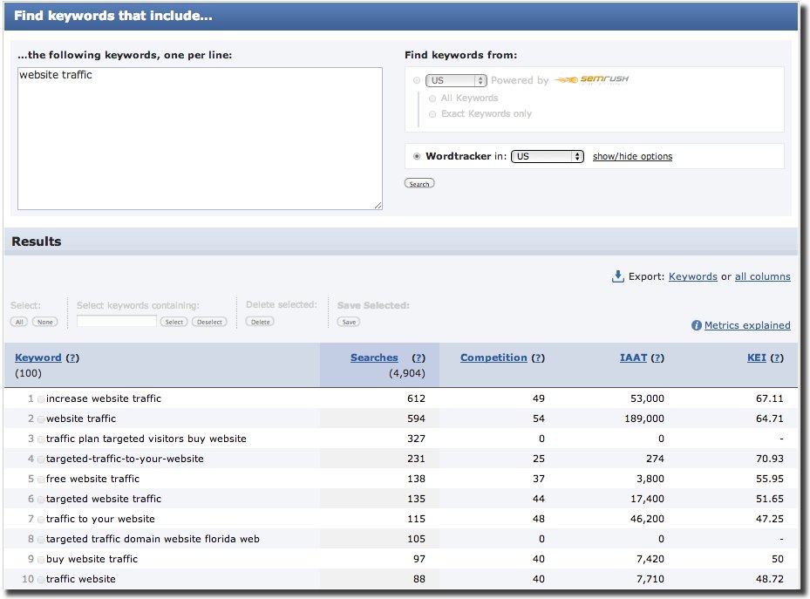Export Keywords via its link
The height and width of the screenshot is (599, 810).
click(x=693, y=276)
